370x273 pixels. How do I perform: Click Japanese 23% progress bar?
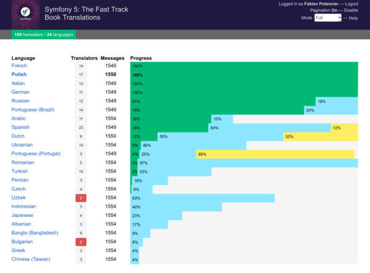[156, 216]
